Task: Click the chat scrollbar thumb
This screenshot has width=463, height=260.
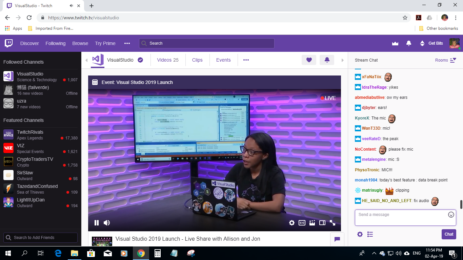Action: point(461,204)
